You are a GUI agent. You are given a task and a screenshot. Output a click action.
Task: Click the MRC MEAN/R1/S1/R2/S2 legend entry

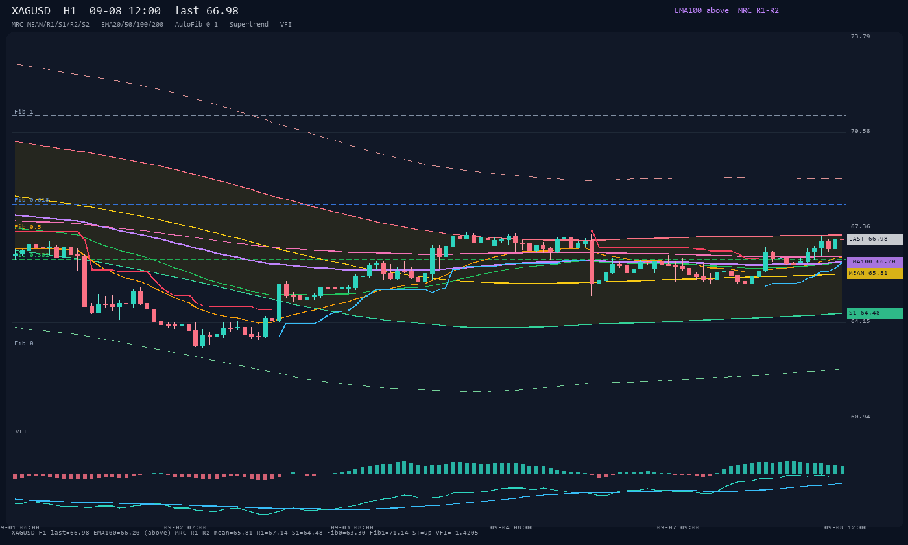pos(51,25)
